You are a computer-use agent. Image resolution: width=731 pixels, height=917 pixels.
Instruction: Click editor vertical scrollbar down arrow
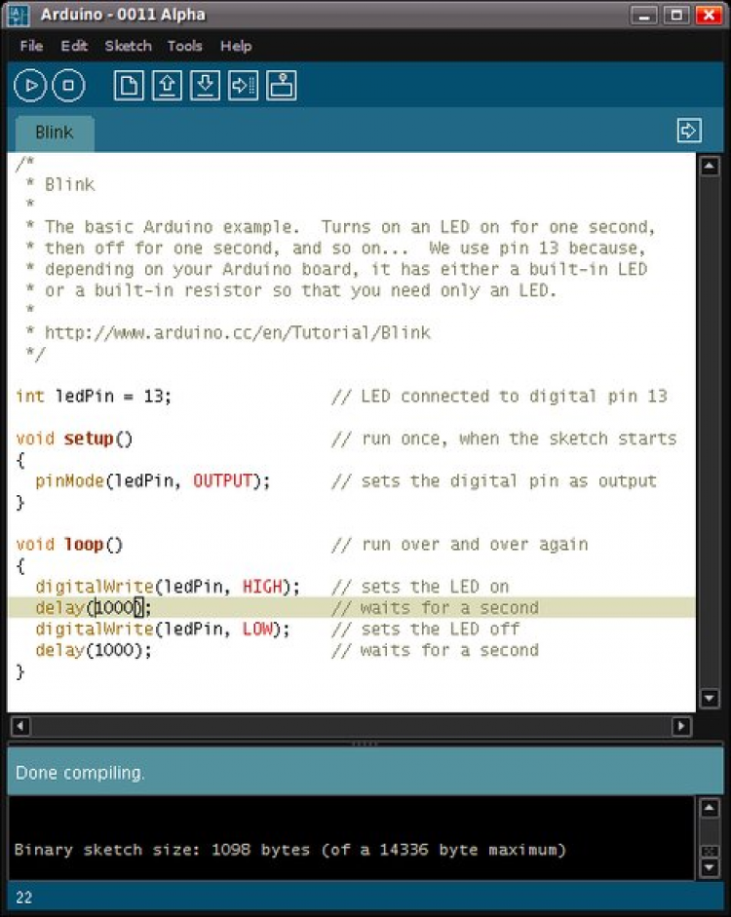click(x=710, y=698)
